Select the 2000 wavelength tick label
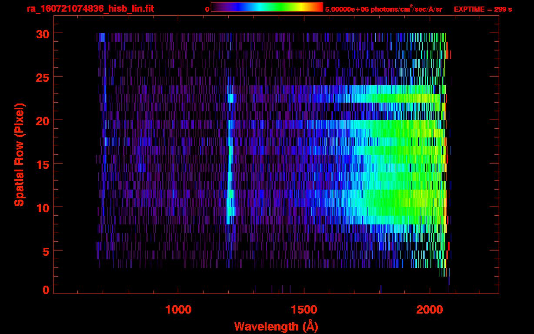This screenshot has height=334, width=534. pyautogui.click(x=430, y=310)
